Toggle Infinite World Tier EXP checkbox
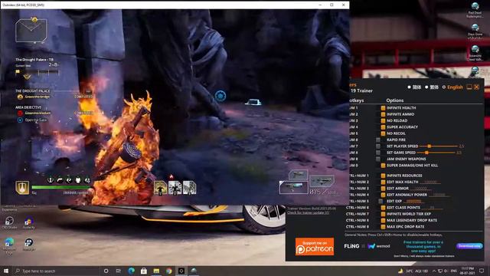Screen dimensions: 490x276 pos(383,214)
